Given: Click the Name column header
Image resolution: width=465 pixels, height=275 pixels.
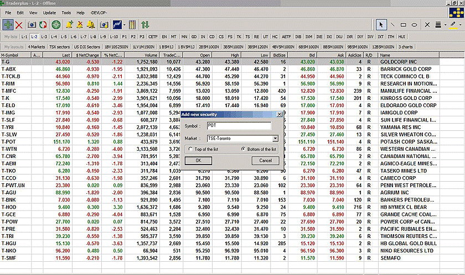Looking at the screenshot, I should point(409,55).
